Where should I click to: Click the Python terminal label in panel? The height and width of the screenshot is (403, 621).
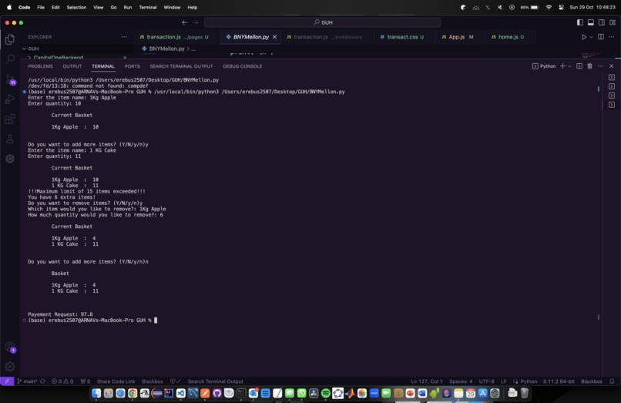click(x=544, y=66)
